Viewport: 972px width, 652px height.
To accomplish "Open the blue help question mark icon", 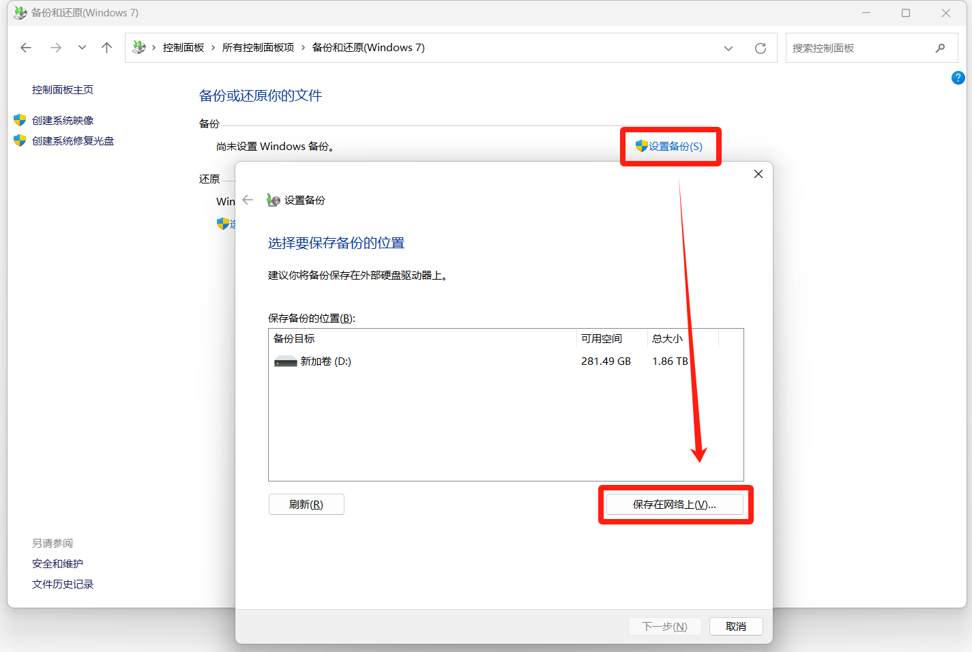I will click(958, 78).
